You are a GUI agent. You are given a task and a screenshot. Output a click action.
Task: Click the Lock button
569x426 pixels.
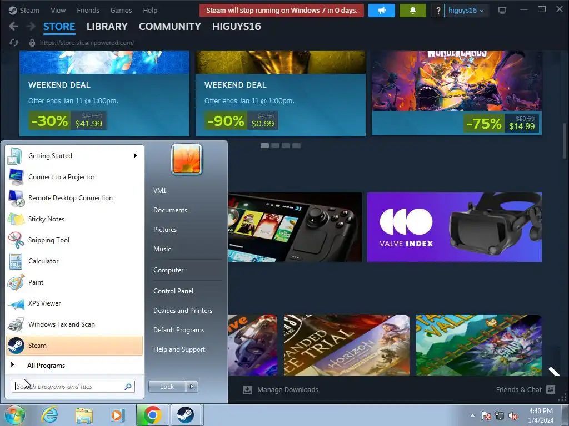click(x=167, y=387)
